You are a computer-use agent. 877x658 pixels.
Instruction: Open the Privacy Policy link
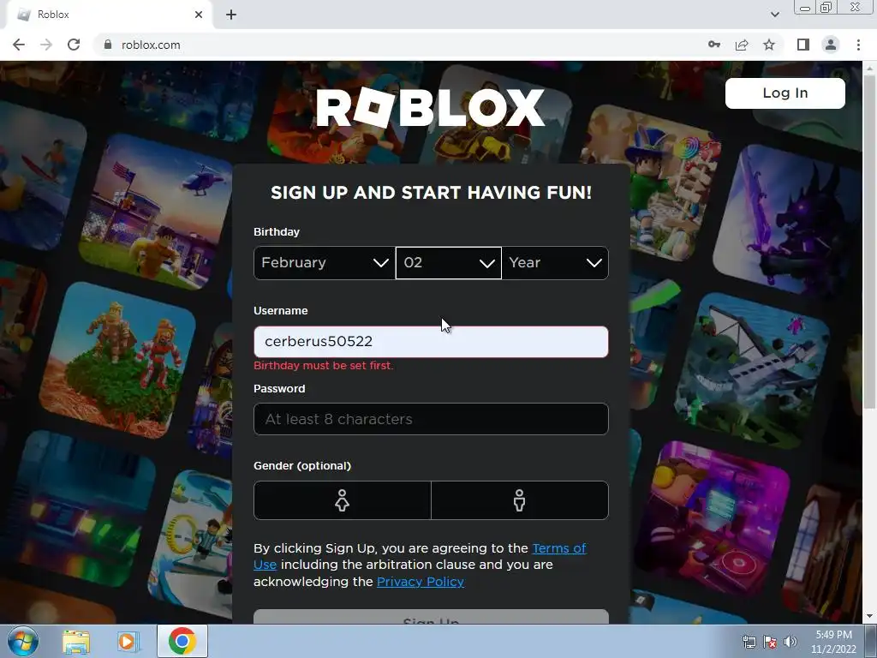tap(420, 582)
